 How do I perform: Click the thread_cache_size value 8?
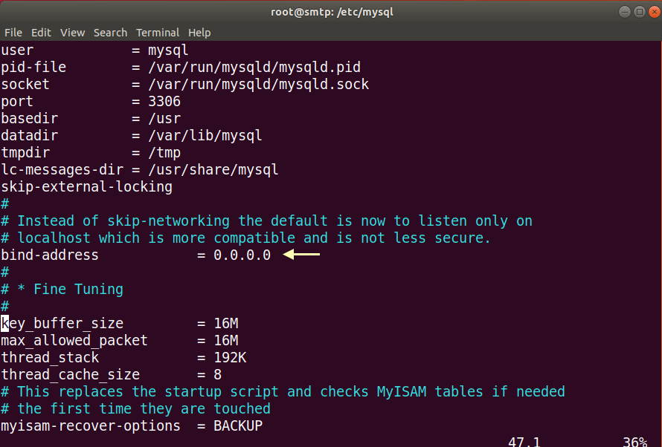click(217, 374)
